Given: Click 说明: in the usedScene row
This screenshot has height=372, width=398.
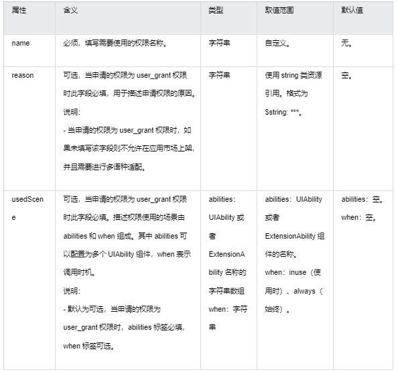Looking at the screenshot, I should pyautogui.click(x=72, y=291).
